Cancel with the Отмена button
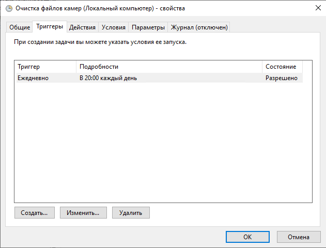The image size is (326, 248). [299, 237]
